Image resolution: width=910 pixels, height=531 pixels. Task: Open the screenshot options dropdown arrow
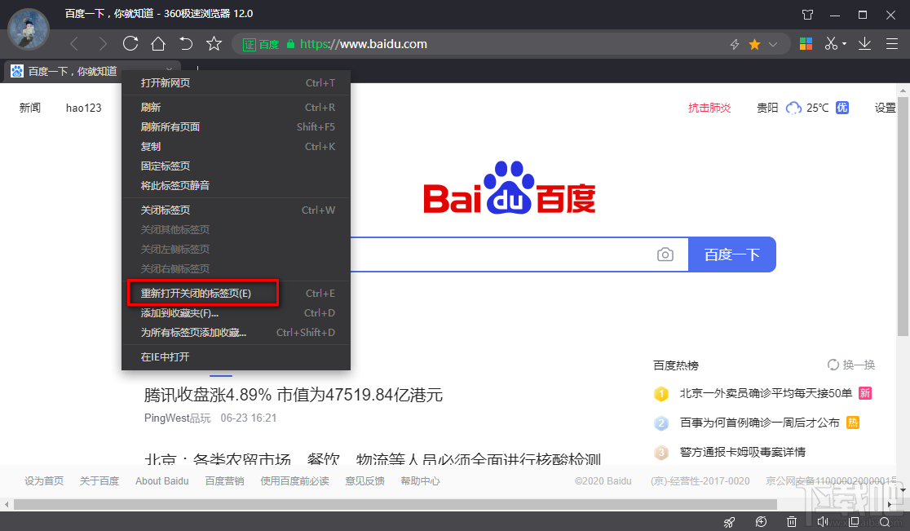[x=845, y=43]
